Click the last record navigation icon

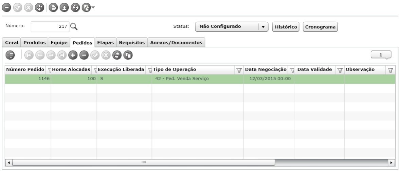62,55
